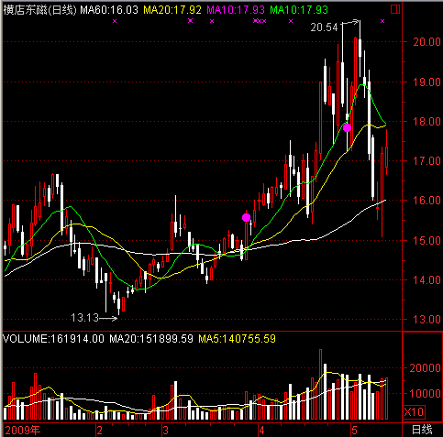443x437 pixels.
Task: Click the 10000 volume axis label
Action: [x=425, y=393]
